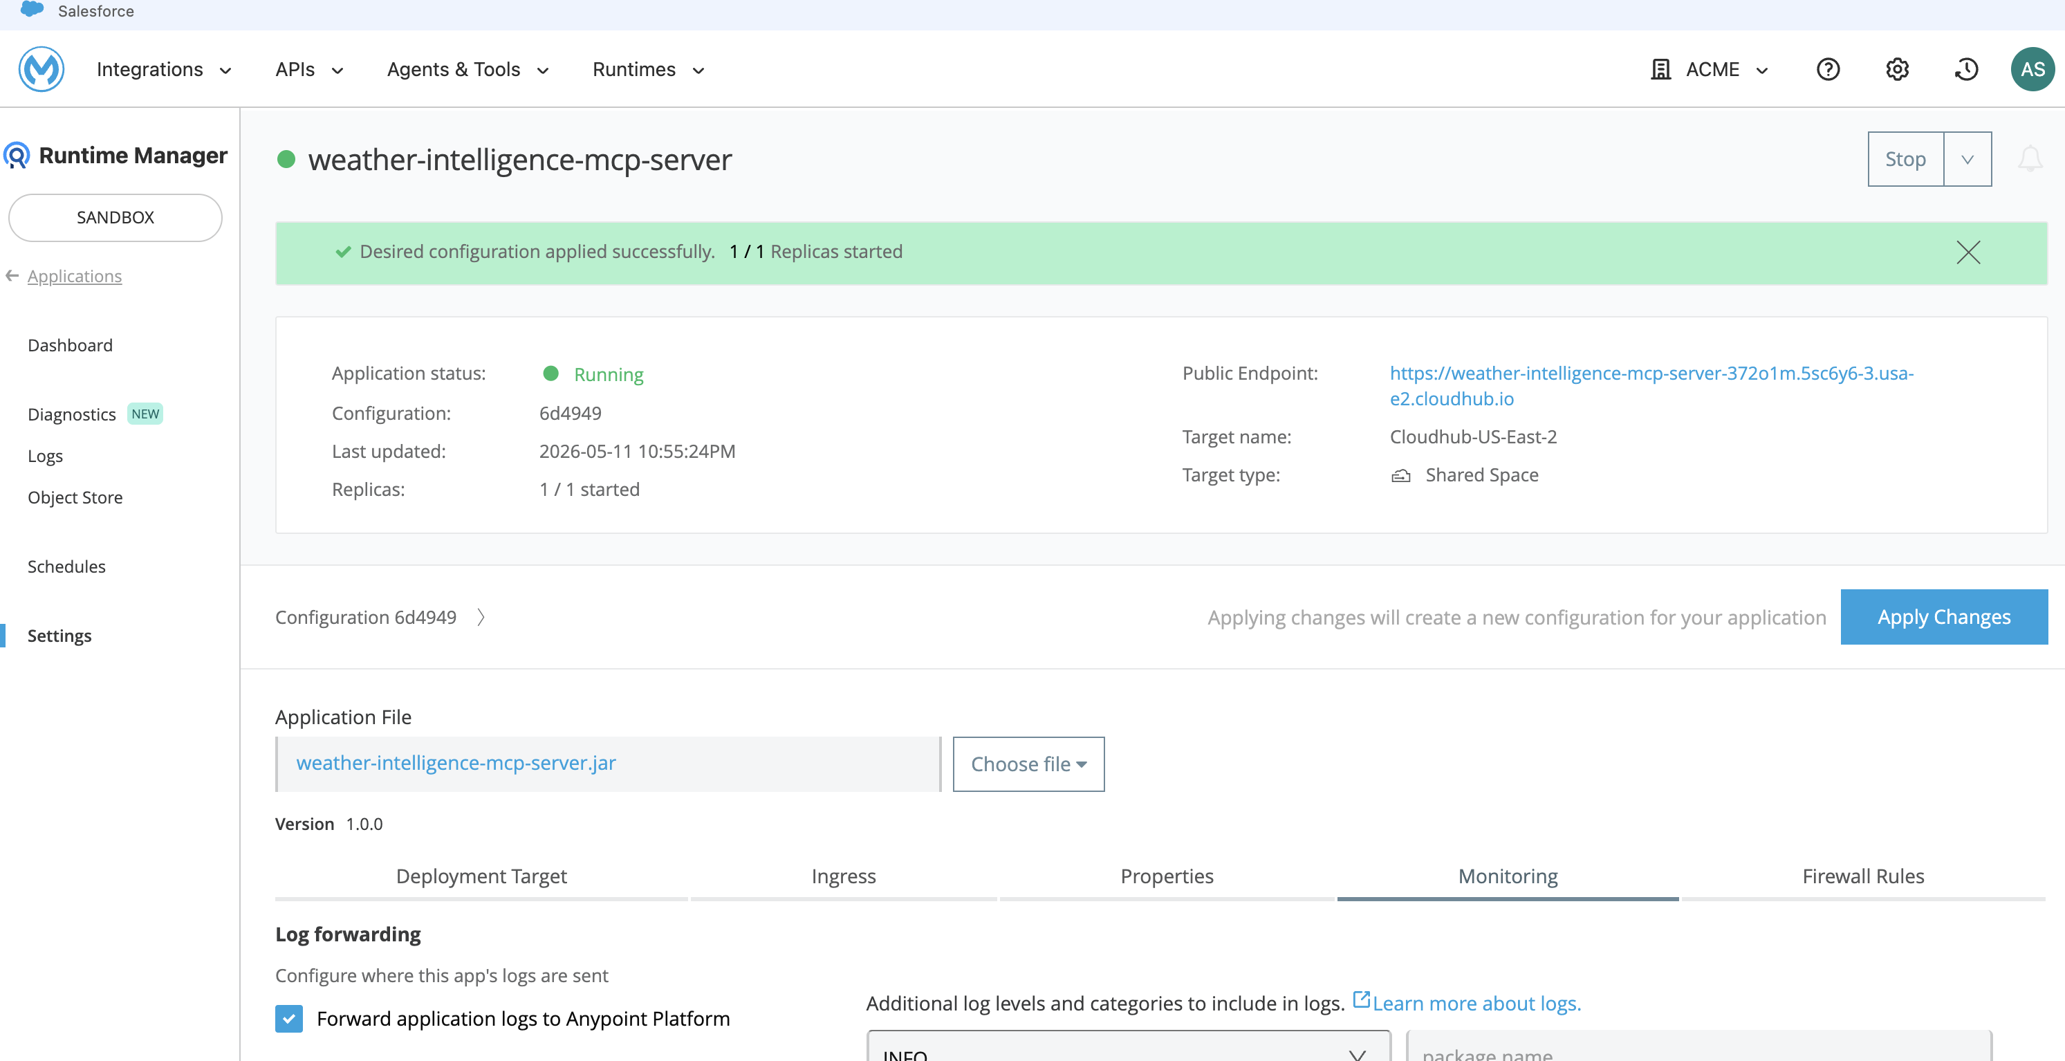Open the Public Endpoint cloudhub URL
The width and height of the screenshot is (2065, 1061).
[x=1651, y=386]
